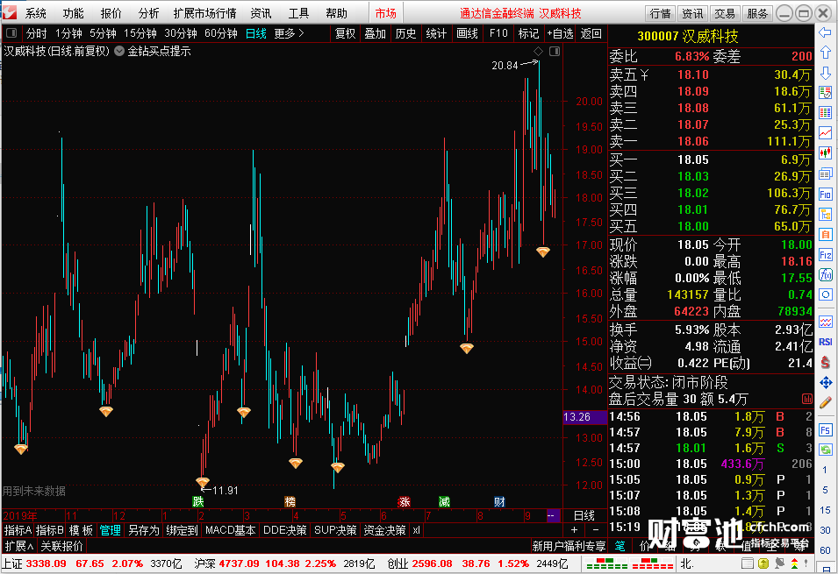Image resolution: width=838 pixels, height=574 pixels.
Task: Click the blue left-arrow back icon in sidebar
Action: (x=825, y=32)
